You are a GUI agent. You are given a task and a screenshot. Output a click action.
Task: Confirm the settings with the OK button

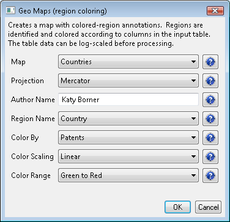(x=177, y=207)
